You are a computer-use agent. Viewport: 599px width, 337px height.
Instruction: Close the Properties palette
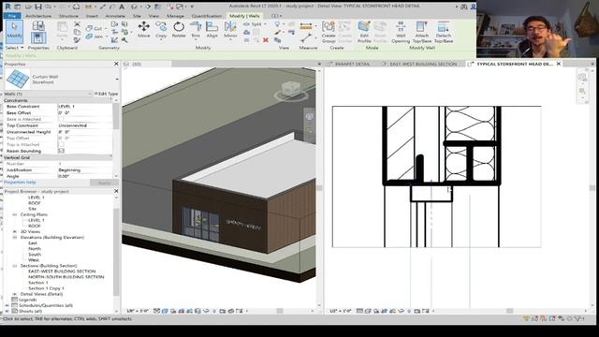[x=116, y=64]
